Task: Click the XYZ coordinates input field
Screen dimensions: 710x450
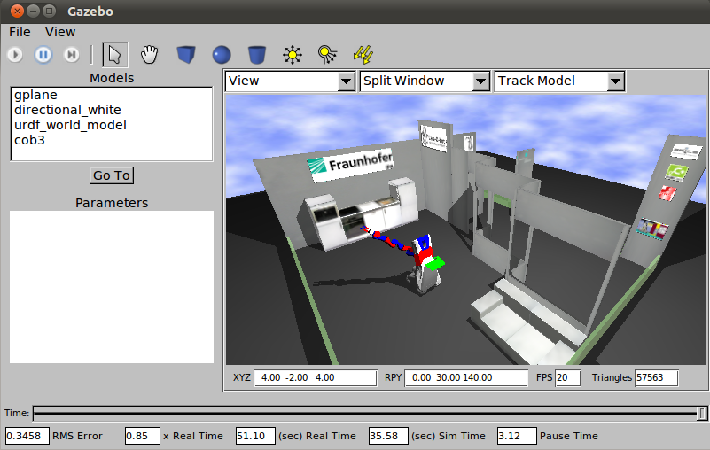Action: [x=316, y=377]
